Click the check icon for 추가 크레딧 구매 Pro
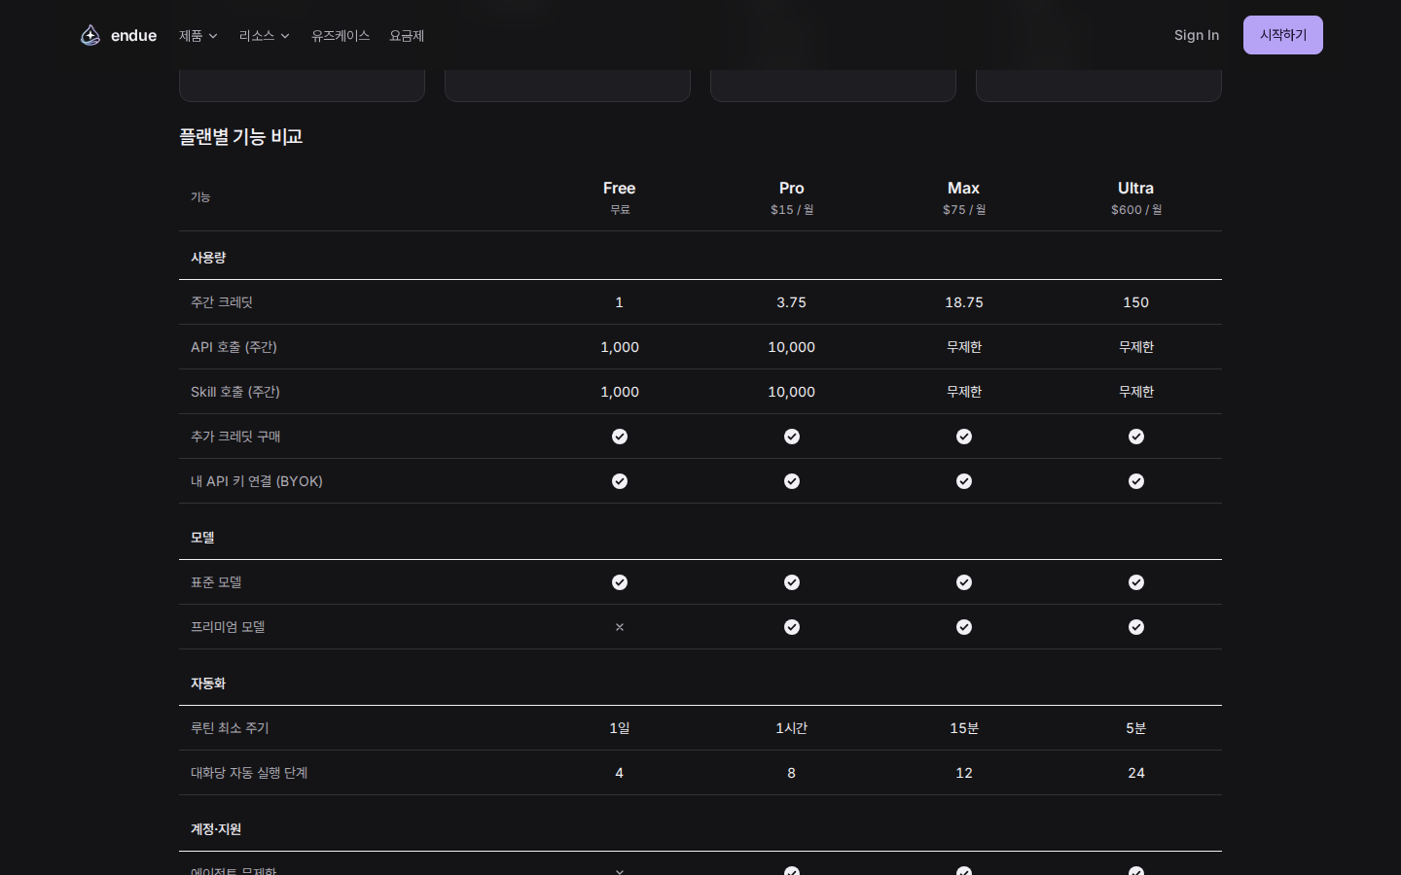The width and height of the screenshot is (1401, 875). point(792,437)
